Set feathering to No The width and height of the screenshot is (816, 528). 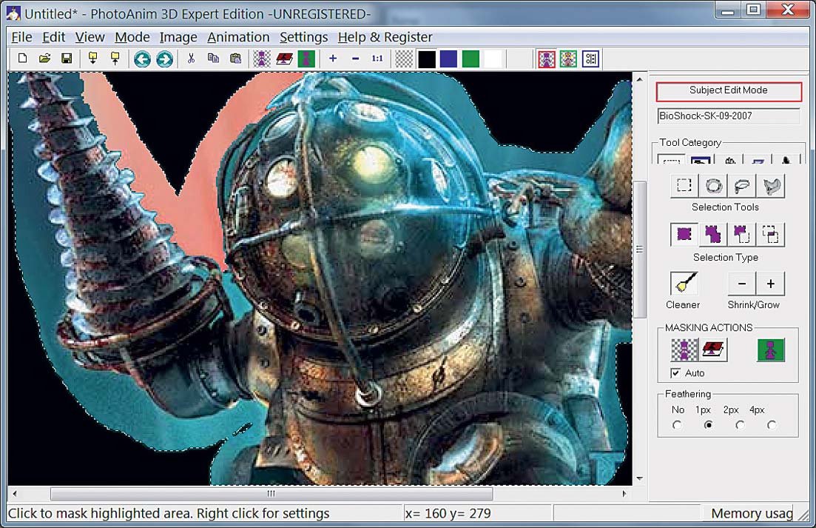point(677,425)
